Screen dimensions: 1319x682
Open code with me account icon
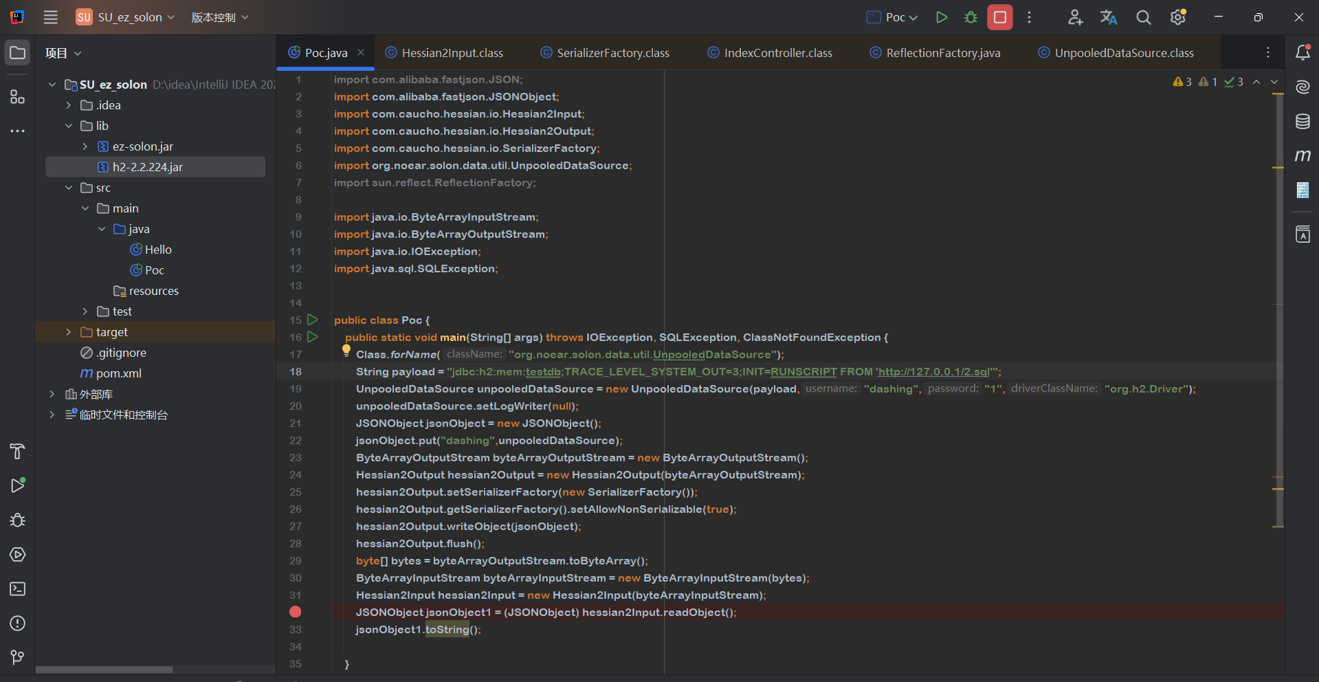click(1075, 17)
